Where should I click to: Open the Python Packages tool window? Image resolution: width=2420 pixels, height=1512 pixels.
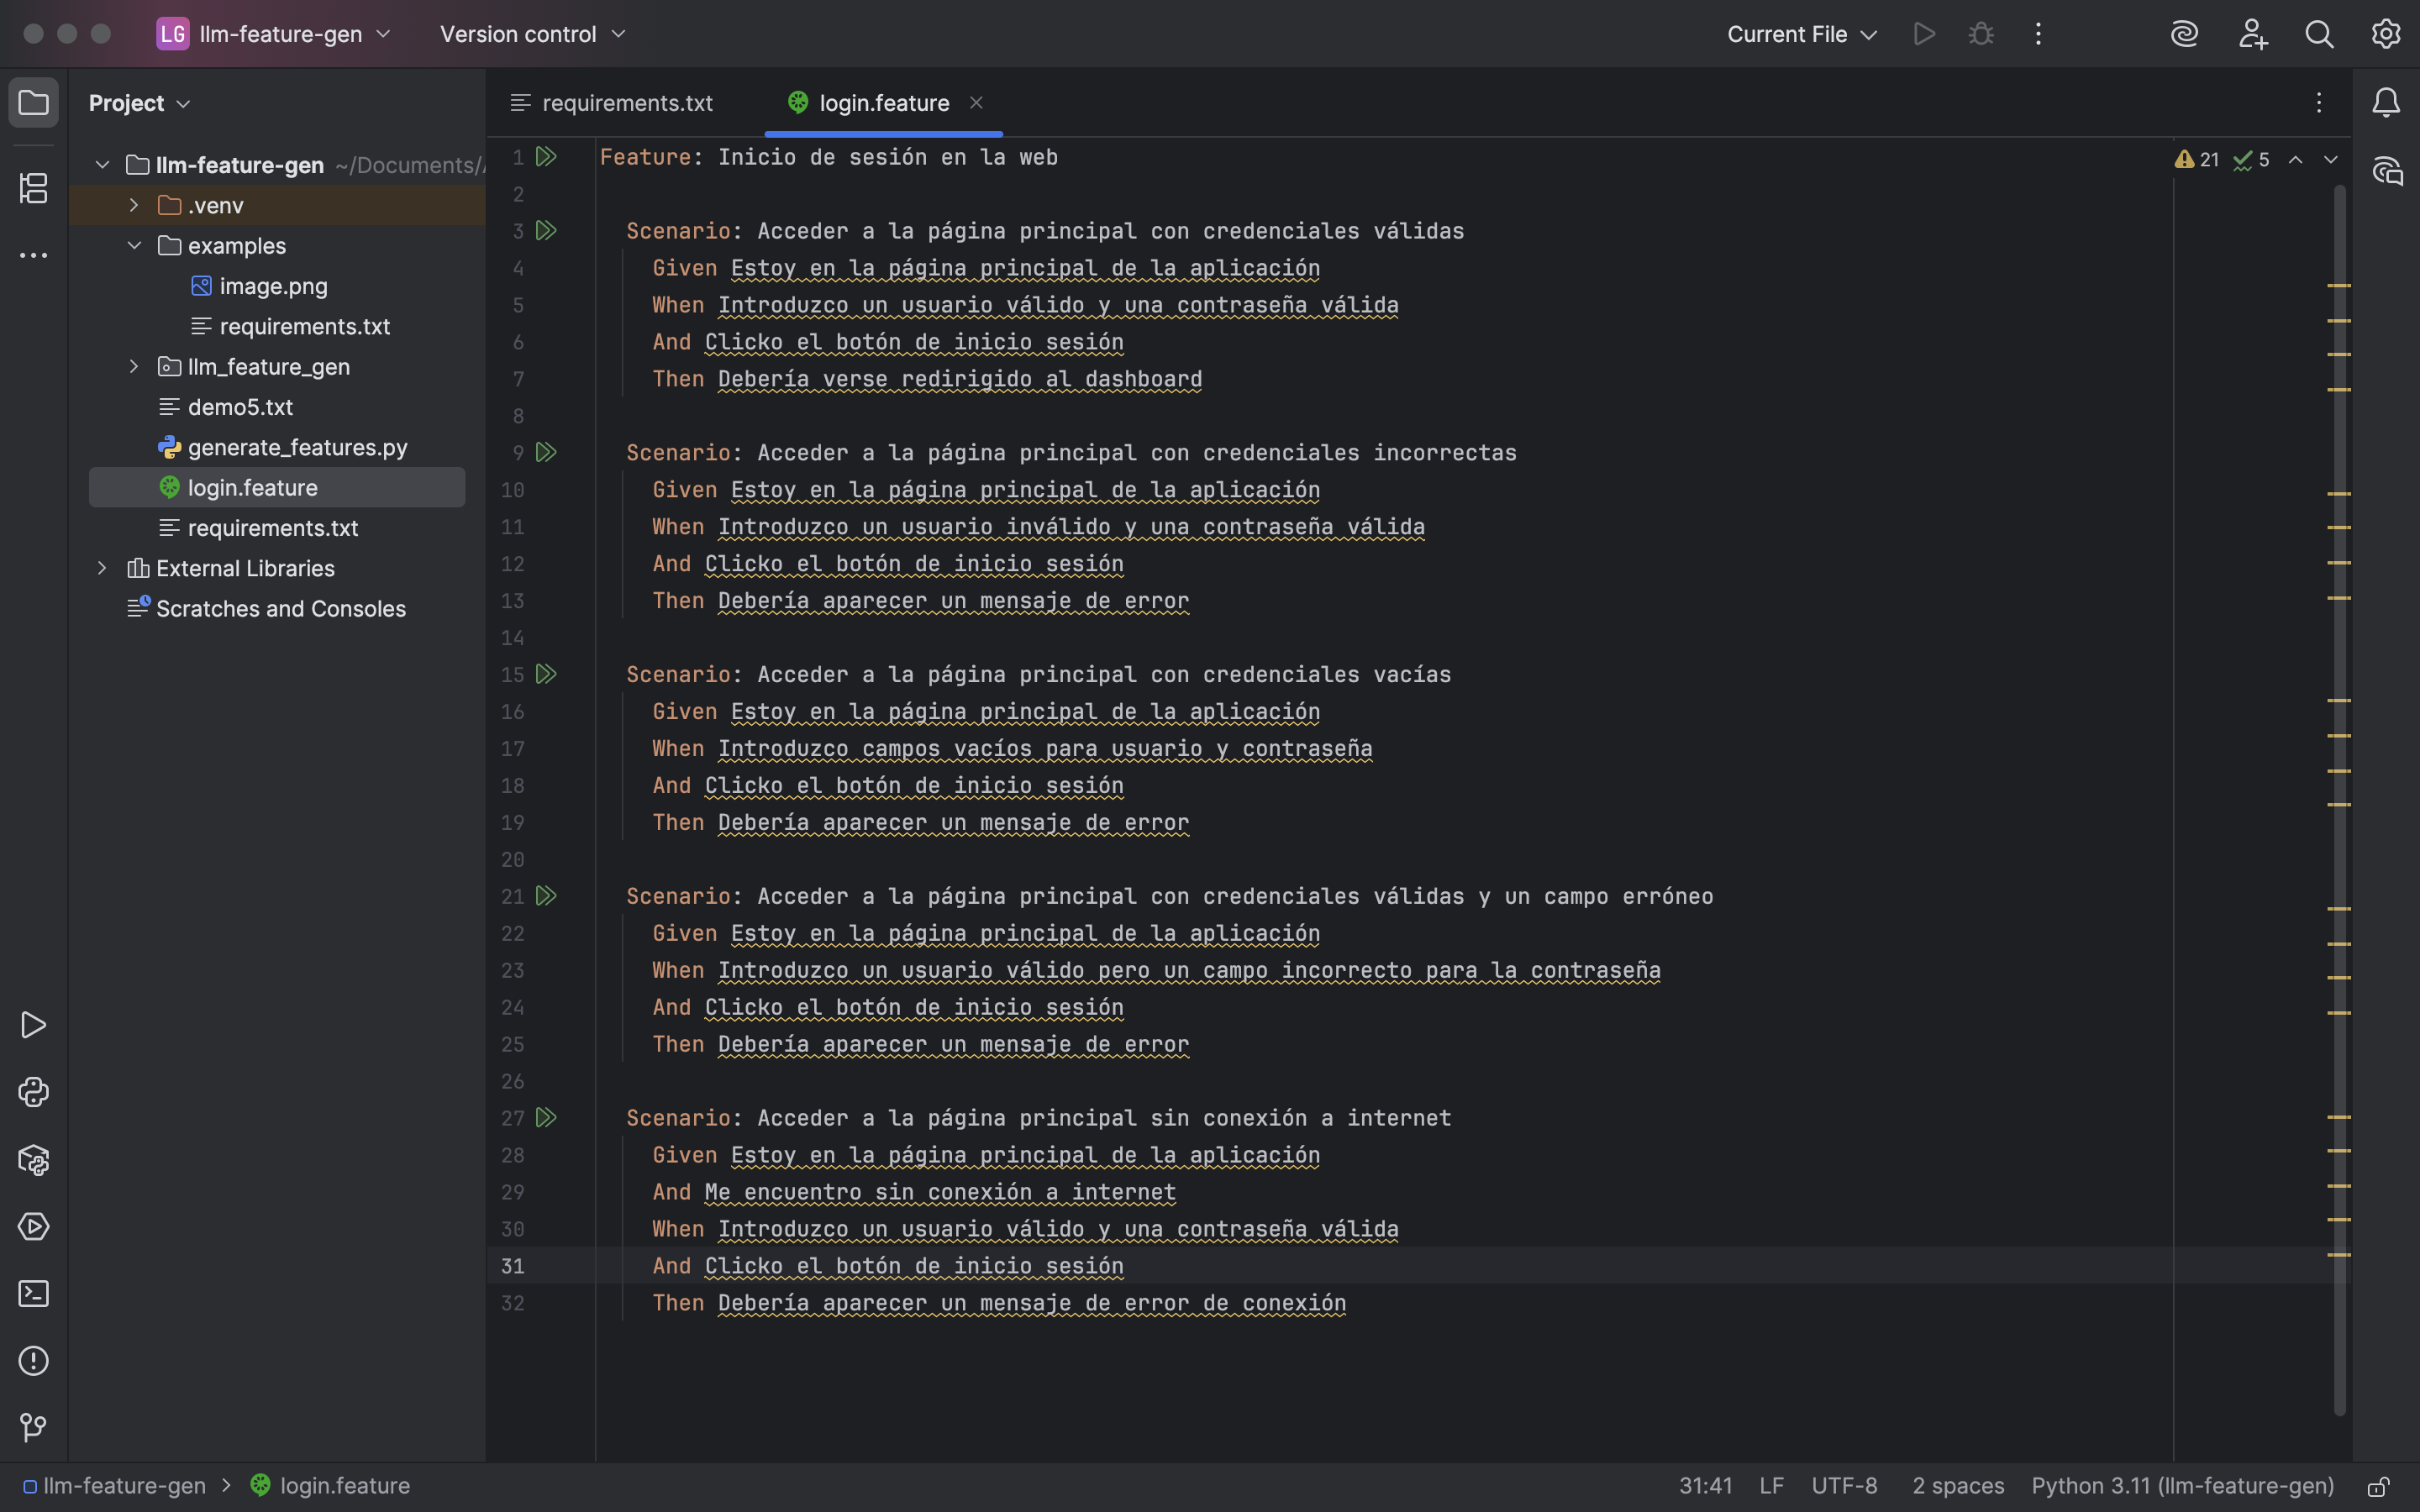click(x=33, y=1160)
